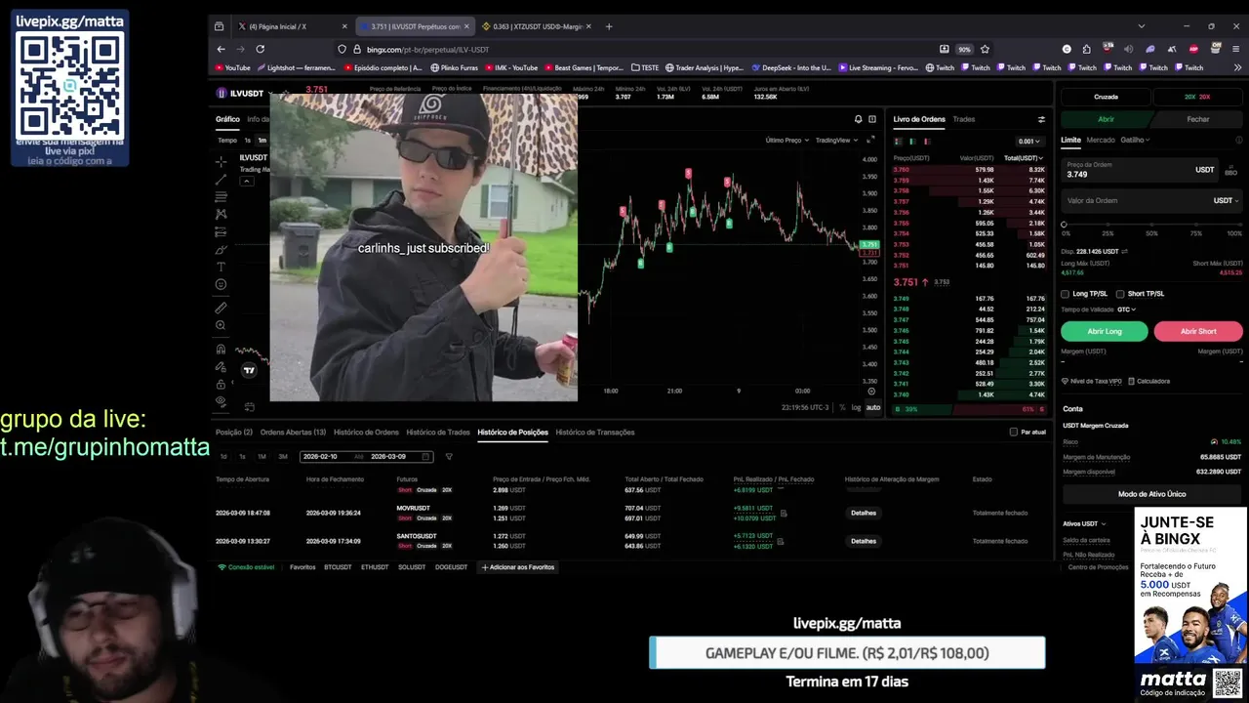Select the text annotation tool
The height and width of the screenshot is (703, 1249).
[222, 267]
